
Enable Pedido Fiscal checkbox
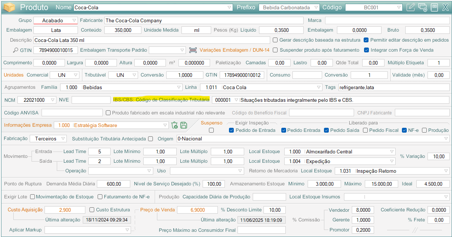(366, 130)
